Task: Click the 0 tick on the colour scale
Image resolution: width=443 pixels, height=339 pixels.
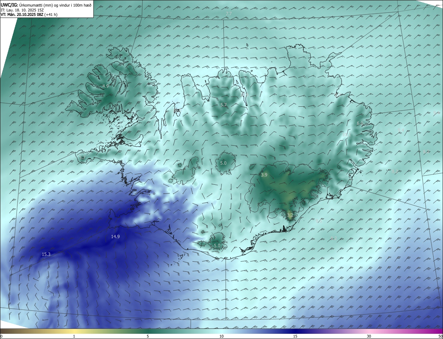Action: click(x=1, y=336)
